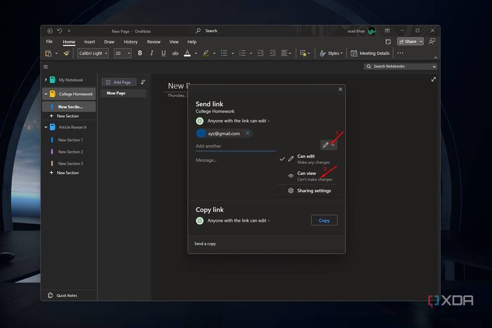This screenshot has width=492, height=328.
Task: Open Meeting Details
Action: pyautogui.click(x=370, y=53)
